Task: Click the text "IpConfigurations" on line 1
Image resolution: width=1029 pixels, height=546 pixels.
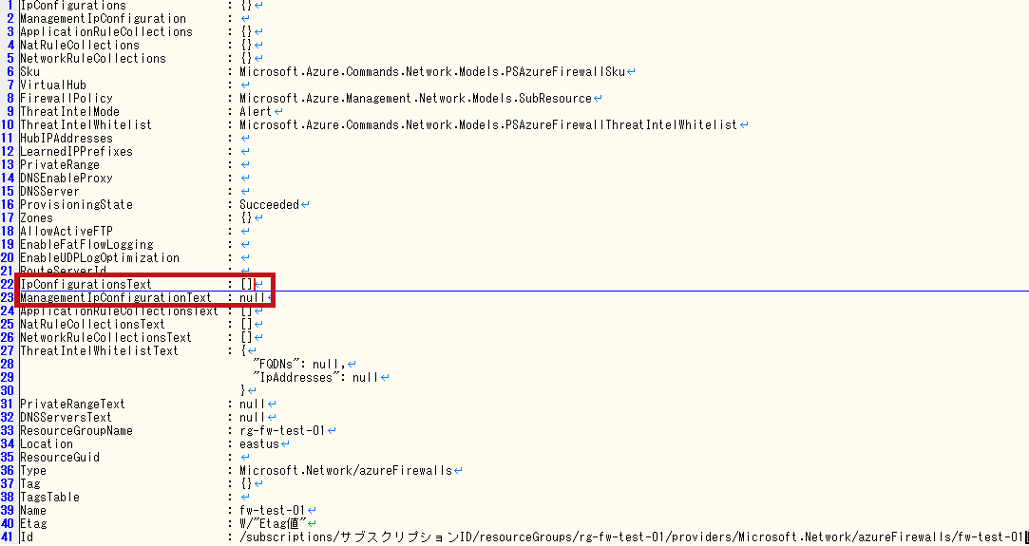Action: pyautogui.click(x=73, y=6)
